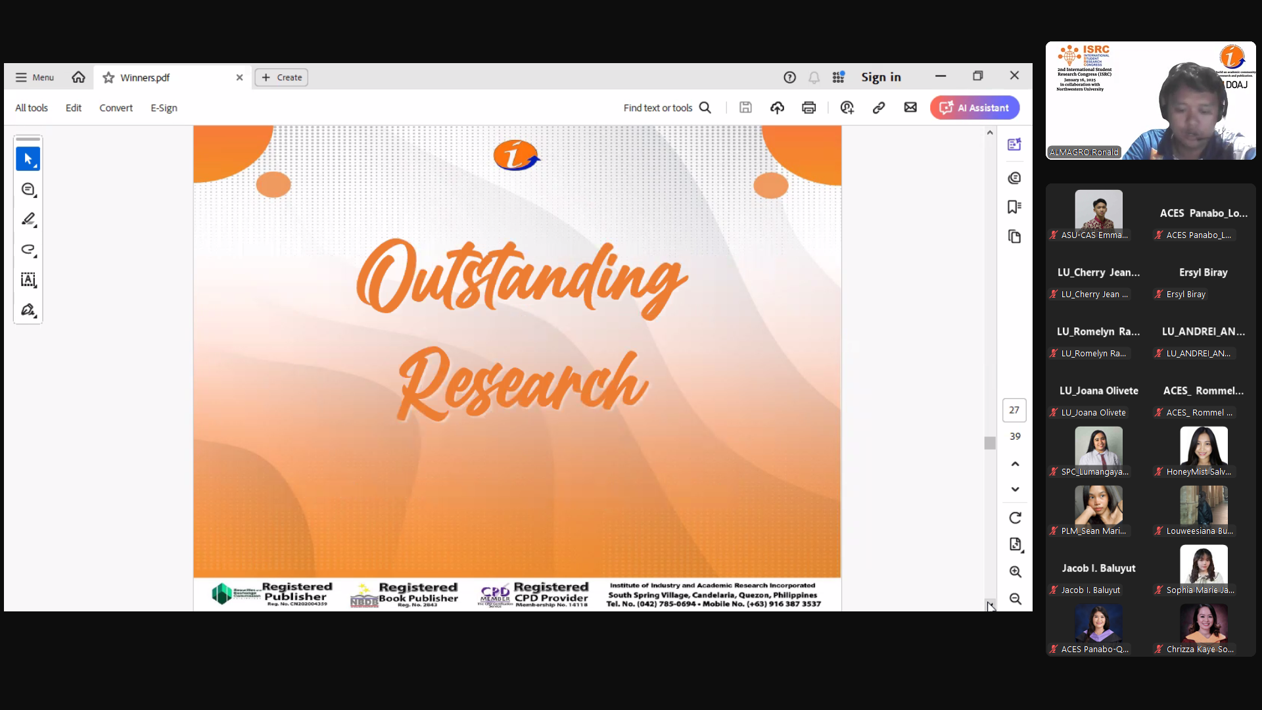Click the page number 27 field

tap(1014, 410)
